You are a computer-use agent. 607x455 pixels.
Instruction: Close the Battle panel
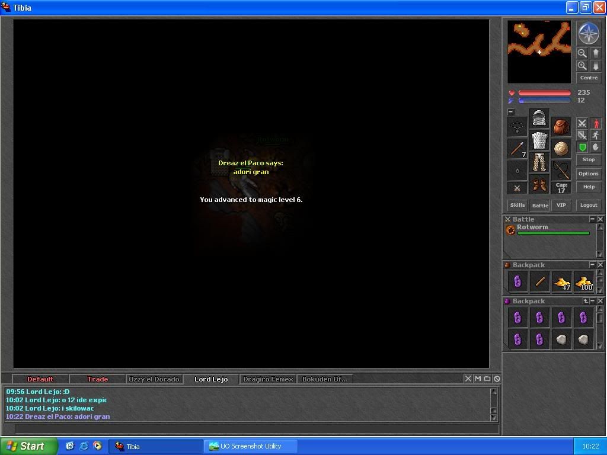[600, 219]
